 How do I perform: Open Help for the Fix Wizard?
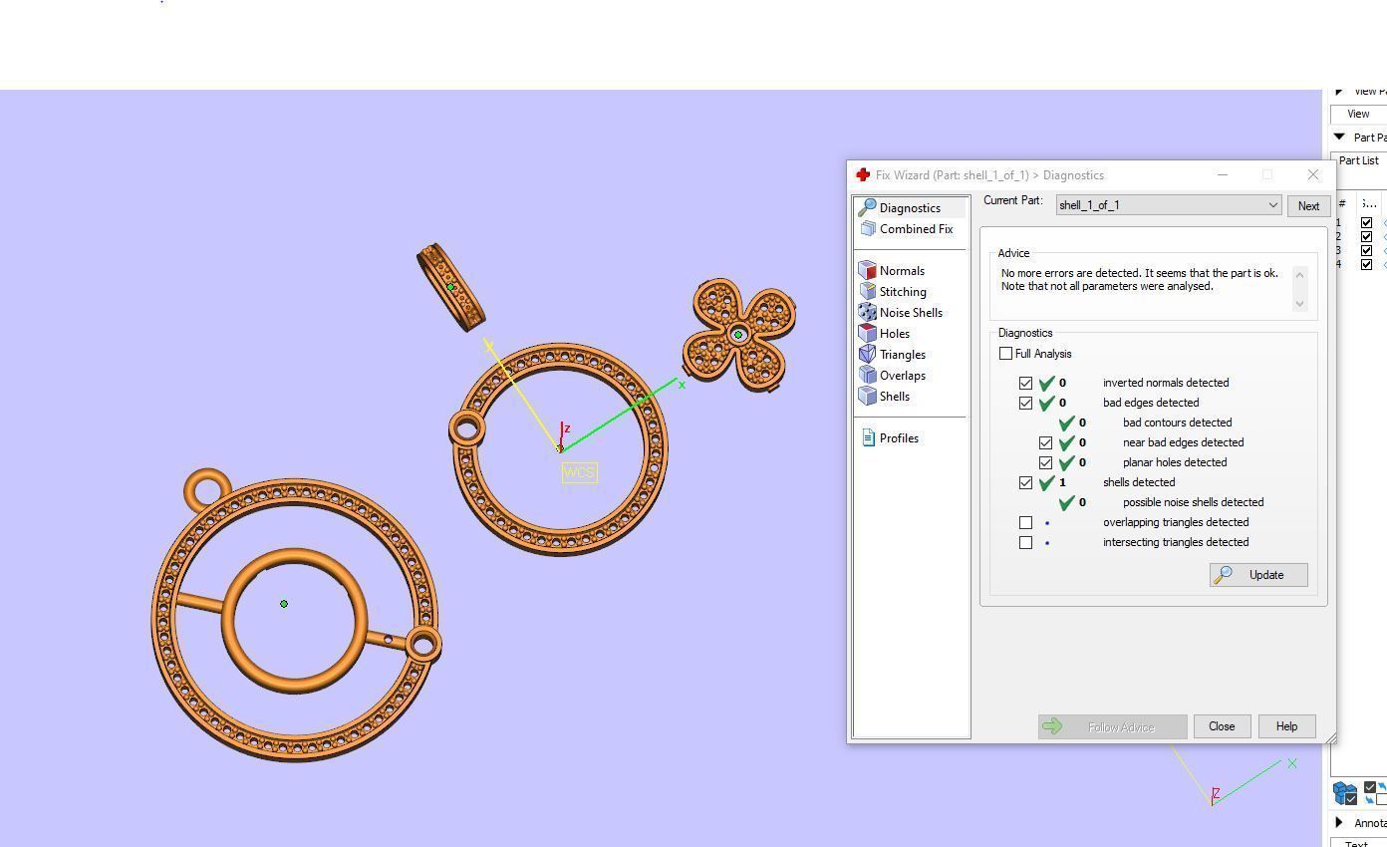pos(1286,726)
